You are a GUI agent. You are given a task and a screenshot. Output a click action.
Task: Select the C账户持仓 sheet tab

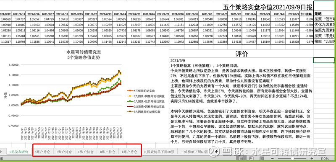(86, 152)
